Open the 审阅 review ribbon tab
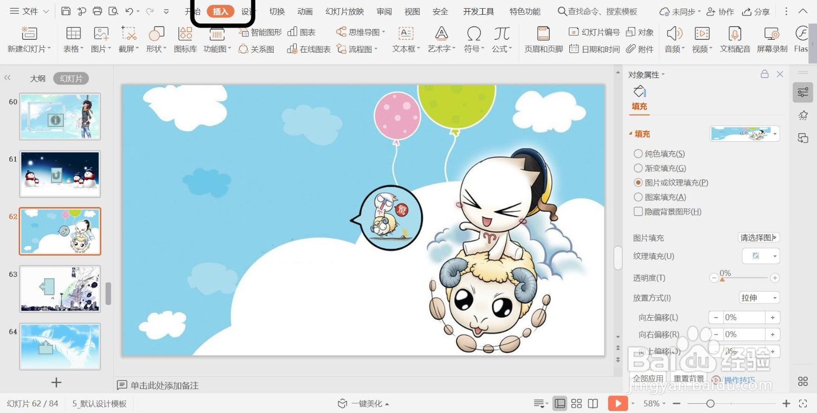Screen dimensions: 817x413 (384, 11)
